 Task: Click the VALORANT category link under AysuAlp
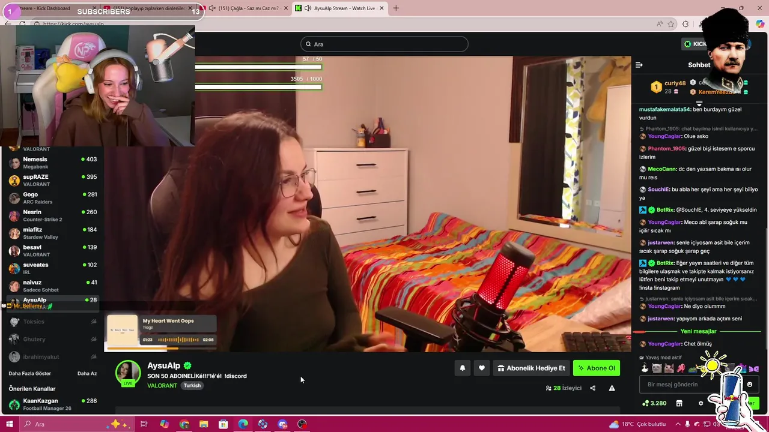point(162,386)
